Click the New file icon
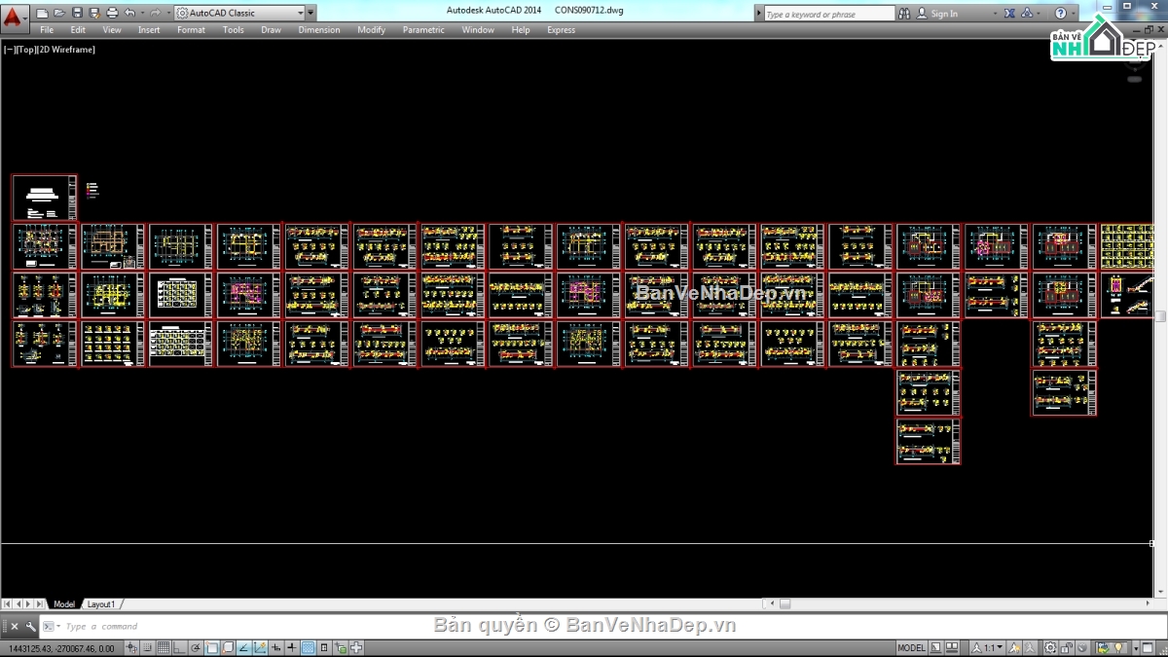The image size is (1168, 657). [x=42, y=14]
